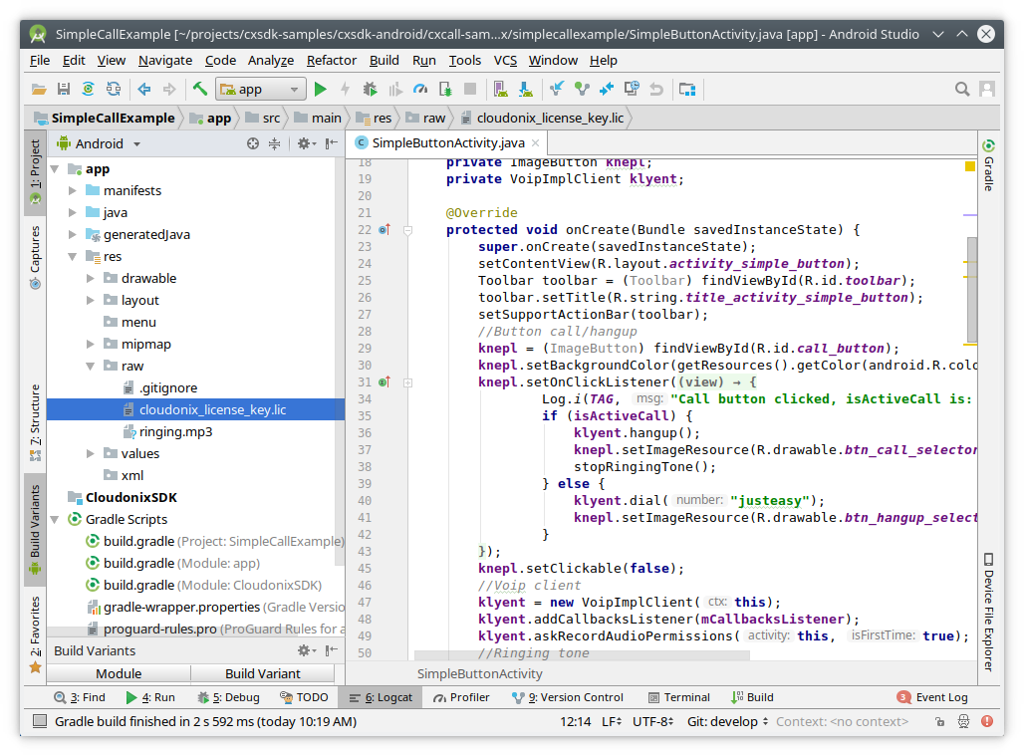This screenshot has height=756, width=1024.
Task: Open the Refactor menu
Action: pos(332,60)
